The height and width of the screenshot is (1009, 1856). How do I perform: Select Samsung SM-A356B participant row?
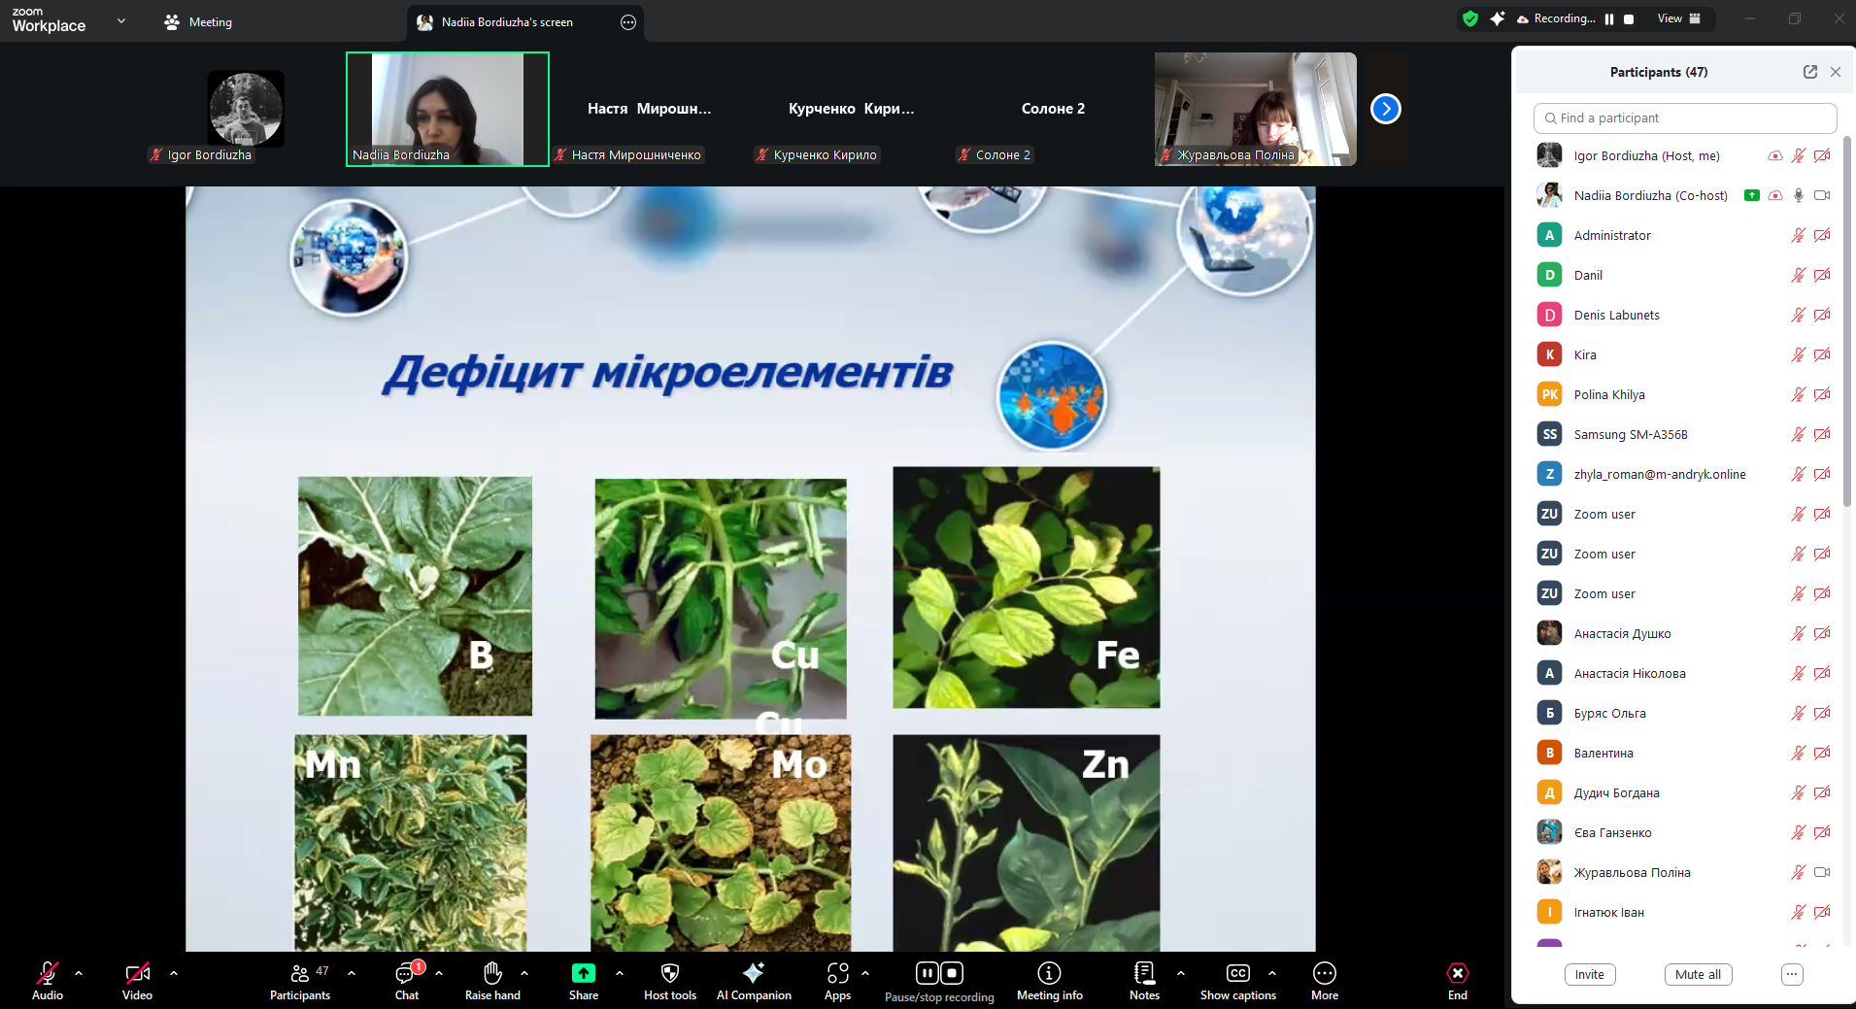coord(1685,434)
